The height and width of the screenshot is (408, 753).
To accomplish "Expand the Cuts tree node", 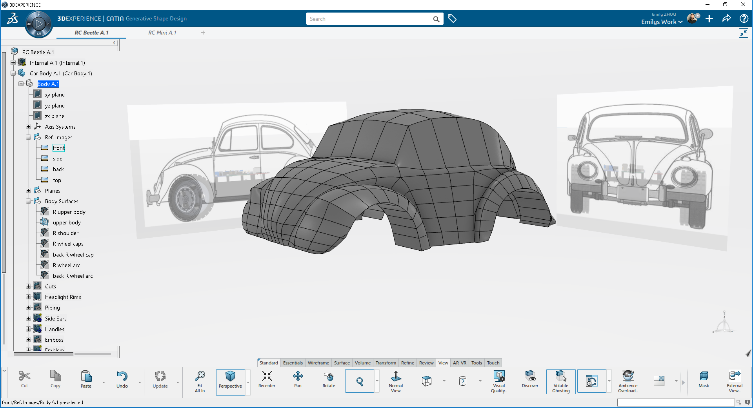I will click(x=29, y=286).
